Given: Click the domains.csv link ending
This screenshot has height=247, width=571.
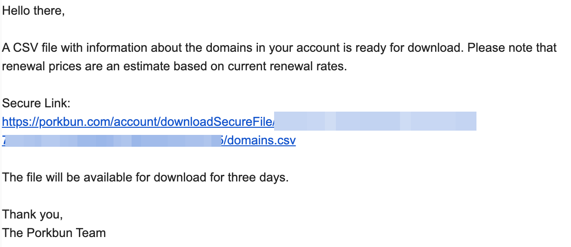Looking at the screenshot, I should pyautogui.click(x=261, y=141).
